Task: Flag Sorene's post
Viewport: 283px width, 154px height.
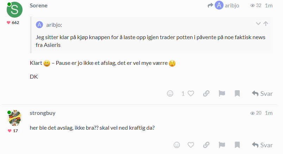Action: [x=222, y=93]
